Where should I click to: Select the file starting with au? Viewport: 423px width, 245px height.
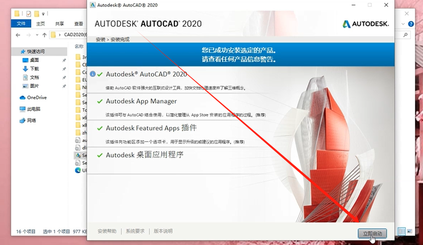click(x=81, y=140)
